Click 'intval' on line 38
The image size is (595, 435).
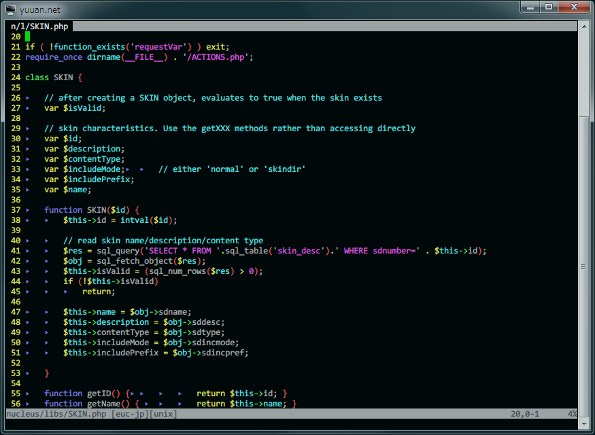pos(135,220)
